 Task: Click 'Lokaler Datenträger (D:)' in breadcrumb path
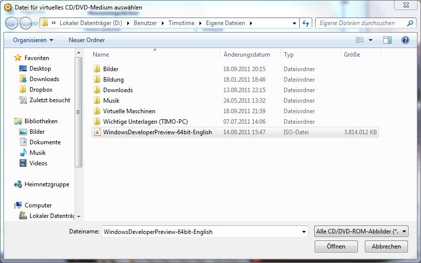pos(91,23)
